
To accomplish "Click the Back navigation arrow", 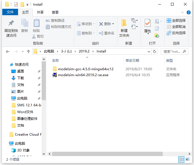I will tap(8, 52).
